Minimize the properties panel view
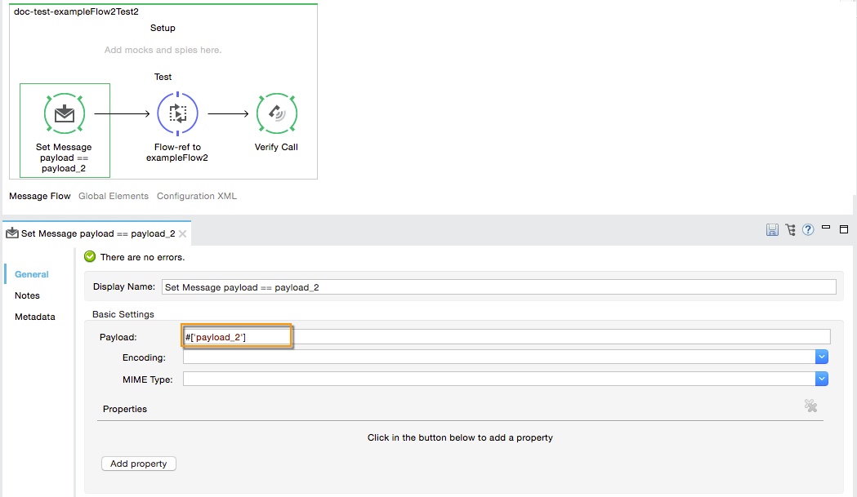The image size is (857, 497). pyautogui.click(x=827, y=229)
